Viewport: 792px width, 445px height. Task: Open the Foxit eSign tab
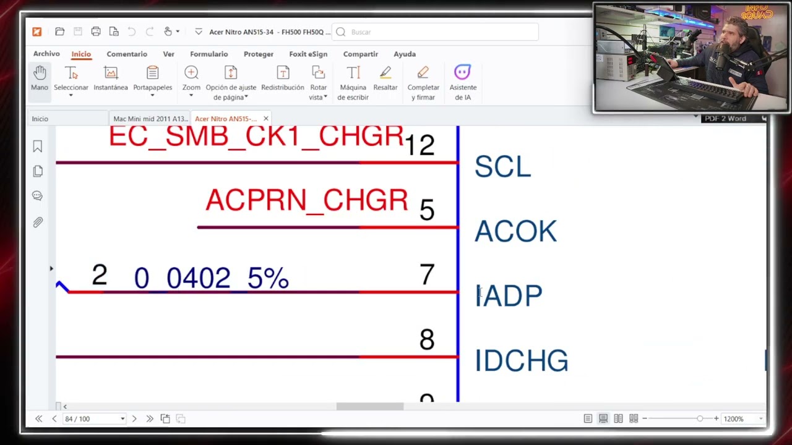[x=308, y=54]
